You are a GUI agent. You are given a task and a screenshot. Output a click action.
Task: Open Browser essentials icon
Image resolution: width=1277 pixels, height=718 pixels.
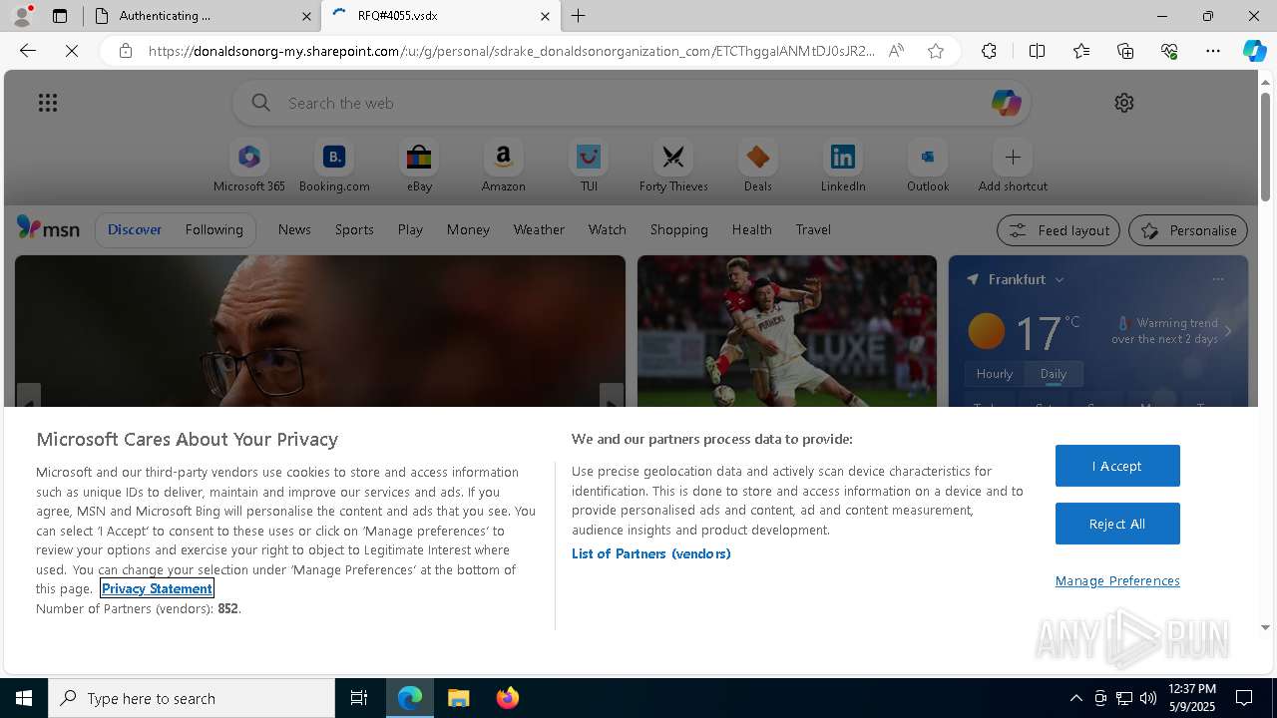(x=1169, y=51)
